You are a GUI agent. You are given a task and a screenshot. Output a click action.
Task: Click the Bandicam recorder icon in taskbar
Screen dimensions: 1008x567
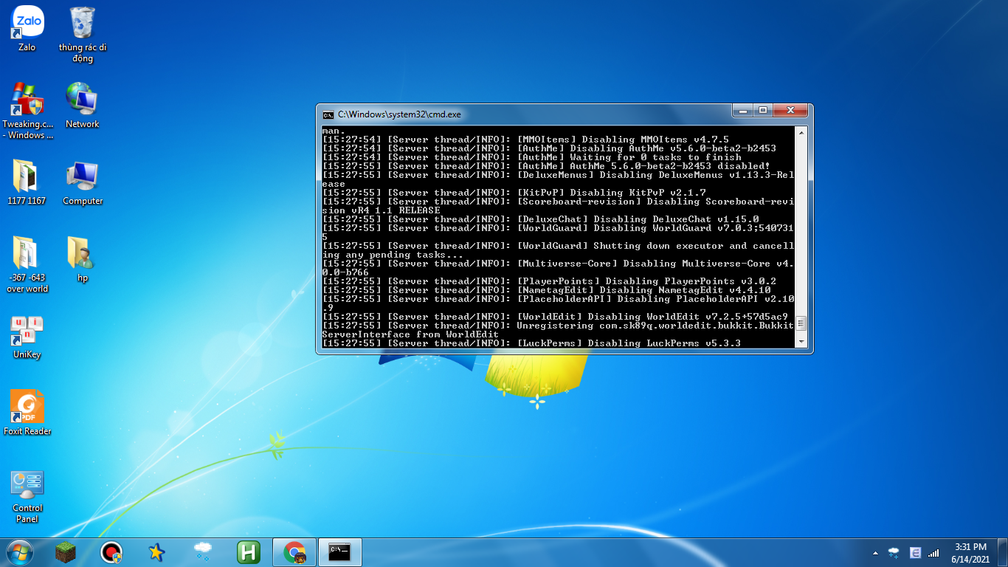(x=111, y=552)
